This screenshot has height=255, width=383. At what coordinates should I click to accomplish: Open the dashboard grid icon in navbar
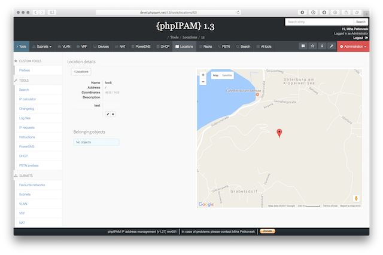coord(303,46)
